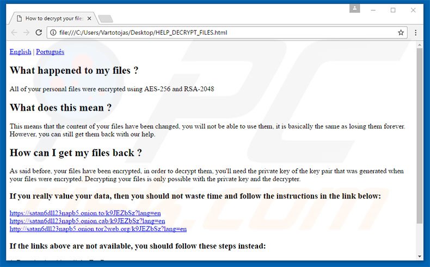Viewport: 430px width, 267px height.
Task: Click the text mentioning AES-256 and RSA-2048
Action: (112, 89)
